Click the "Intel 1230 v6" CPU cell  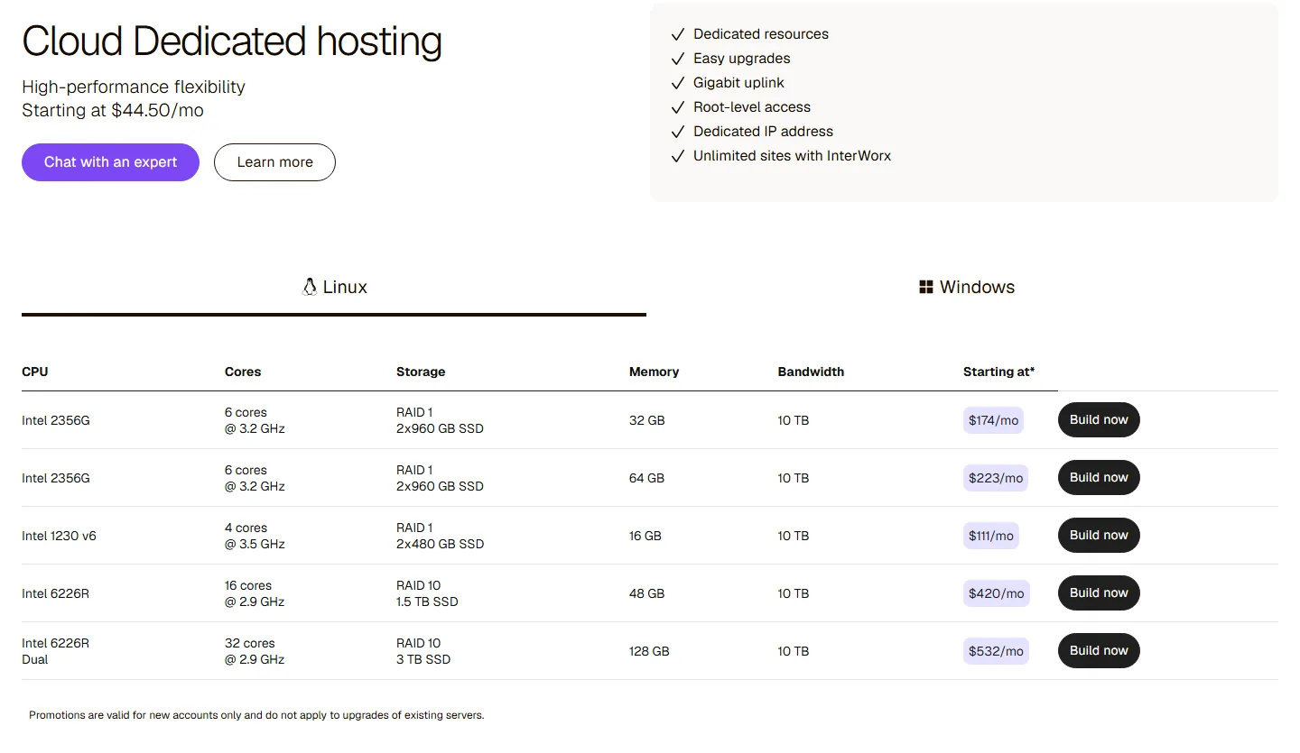(59, 536)
